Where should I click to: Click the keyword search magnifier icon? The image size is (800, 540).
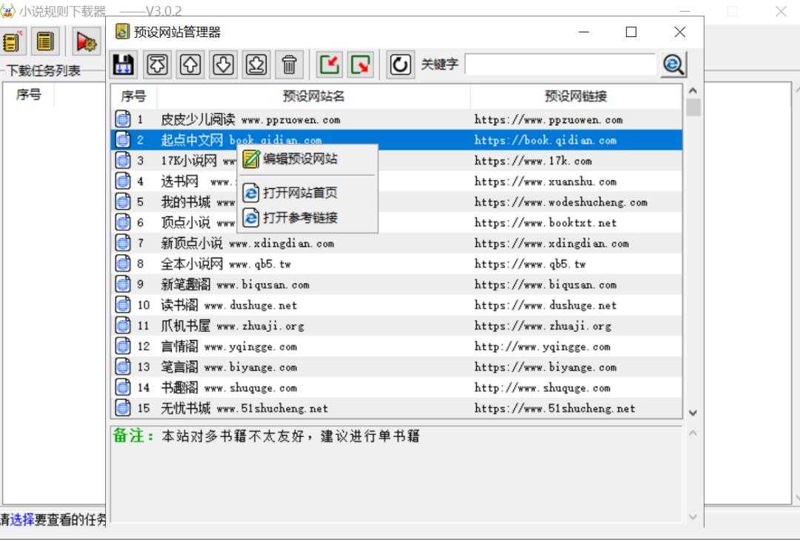[x=673, y=64]
